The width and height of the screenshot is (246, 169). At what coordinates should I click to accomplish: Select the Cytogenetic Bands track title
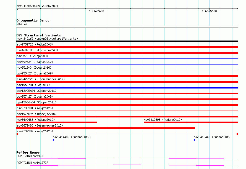(33, 20)
